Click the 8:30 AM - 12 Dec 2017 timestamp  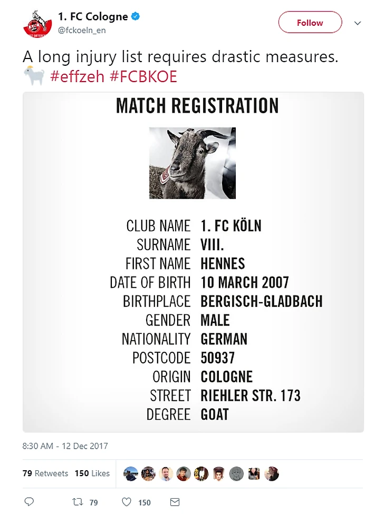click(65, 446)
